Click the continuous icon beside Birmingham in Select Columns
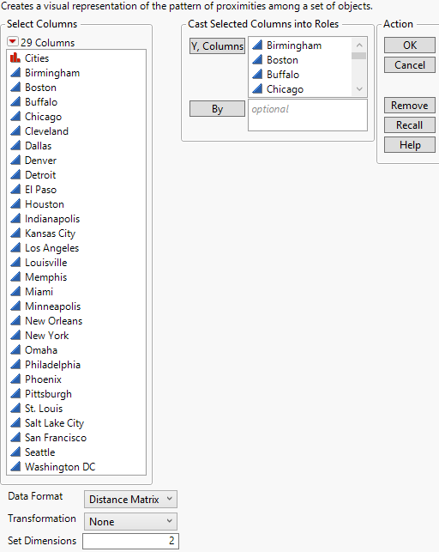This screenshot has width=439, height=552. [x=15, y=72]
